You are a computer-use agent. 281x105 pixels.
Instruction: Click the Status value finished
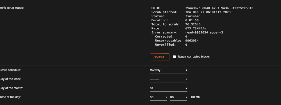(193, 16)
